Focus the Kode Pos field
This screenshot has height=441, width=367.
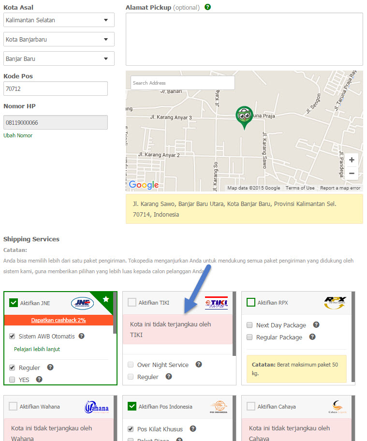click(x=56, y=88)
